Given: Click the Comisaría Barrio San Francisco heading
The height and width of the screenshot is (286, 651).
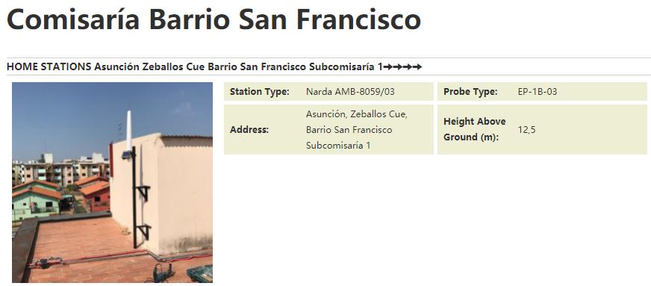Looking at the screenshot, I should 214,19.
